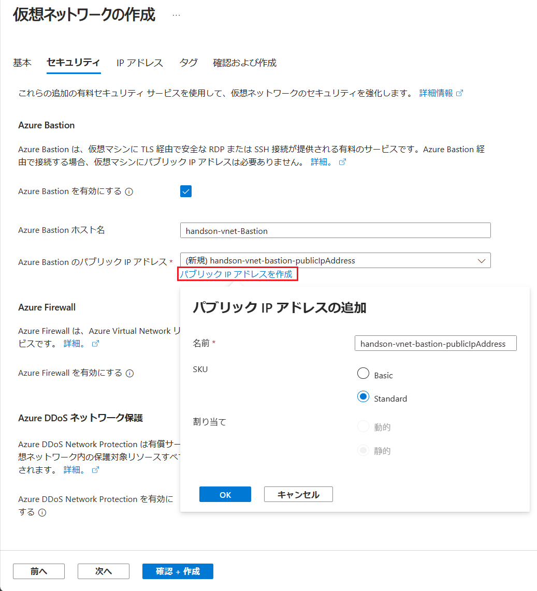Switch to the 確認および作成 tab

245,63
